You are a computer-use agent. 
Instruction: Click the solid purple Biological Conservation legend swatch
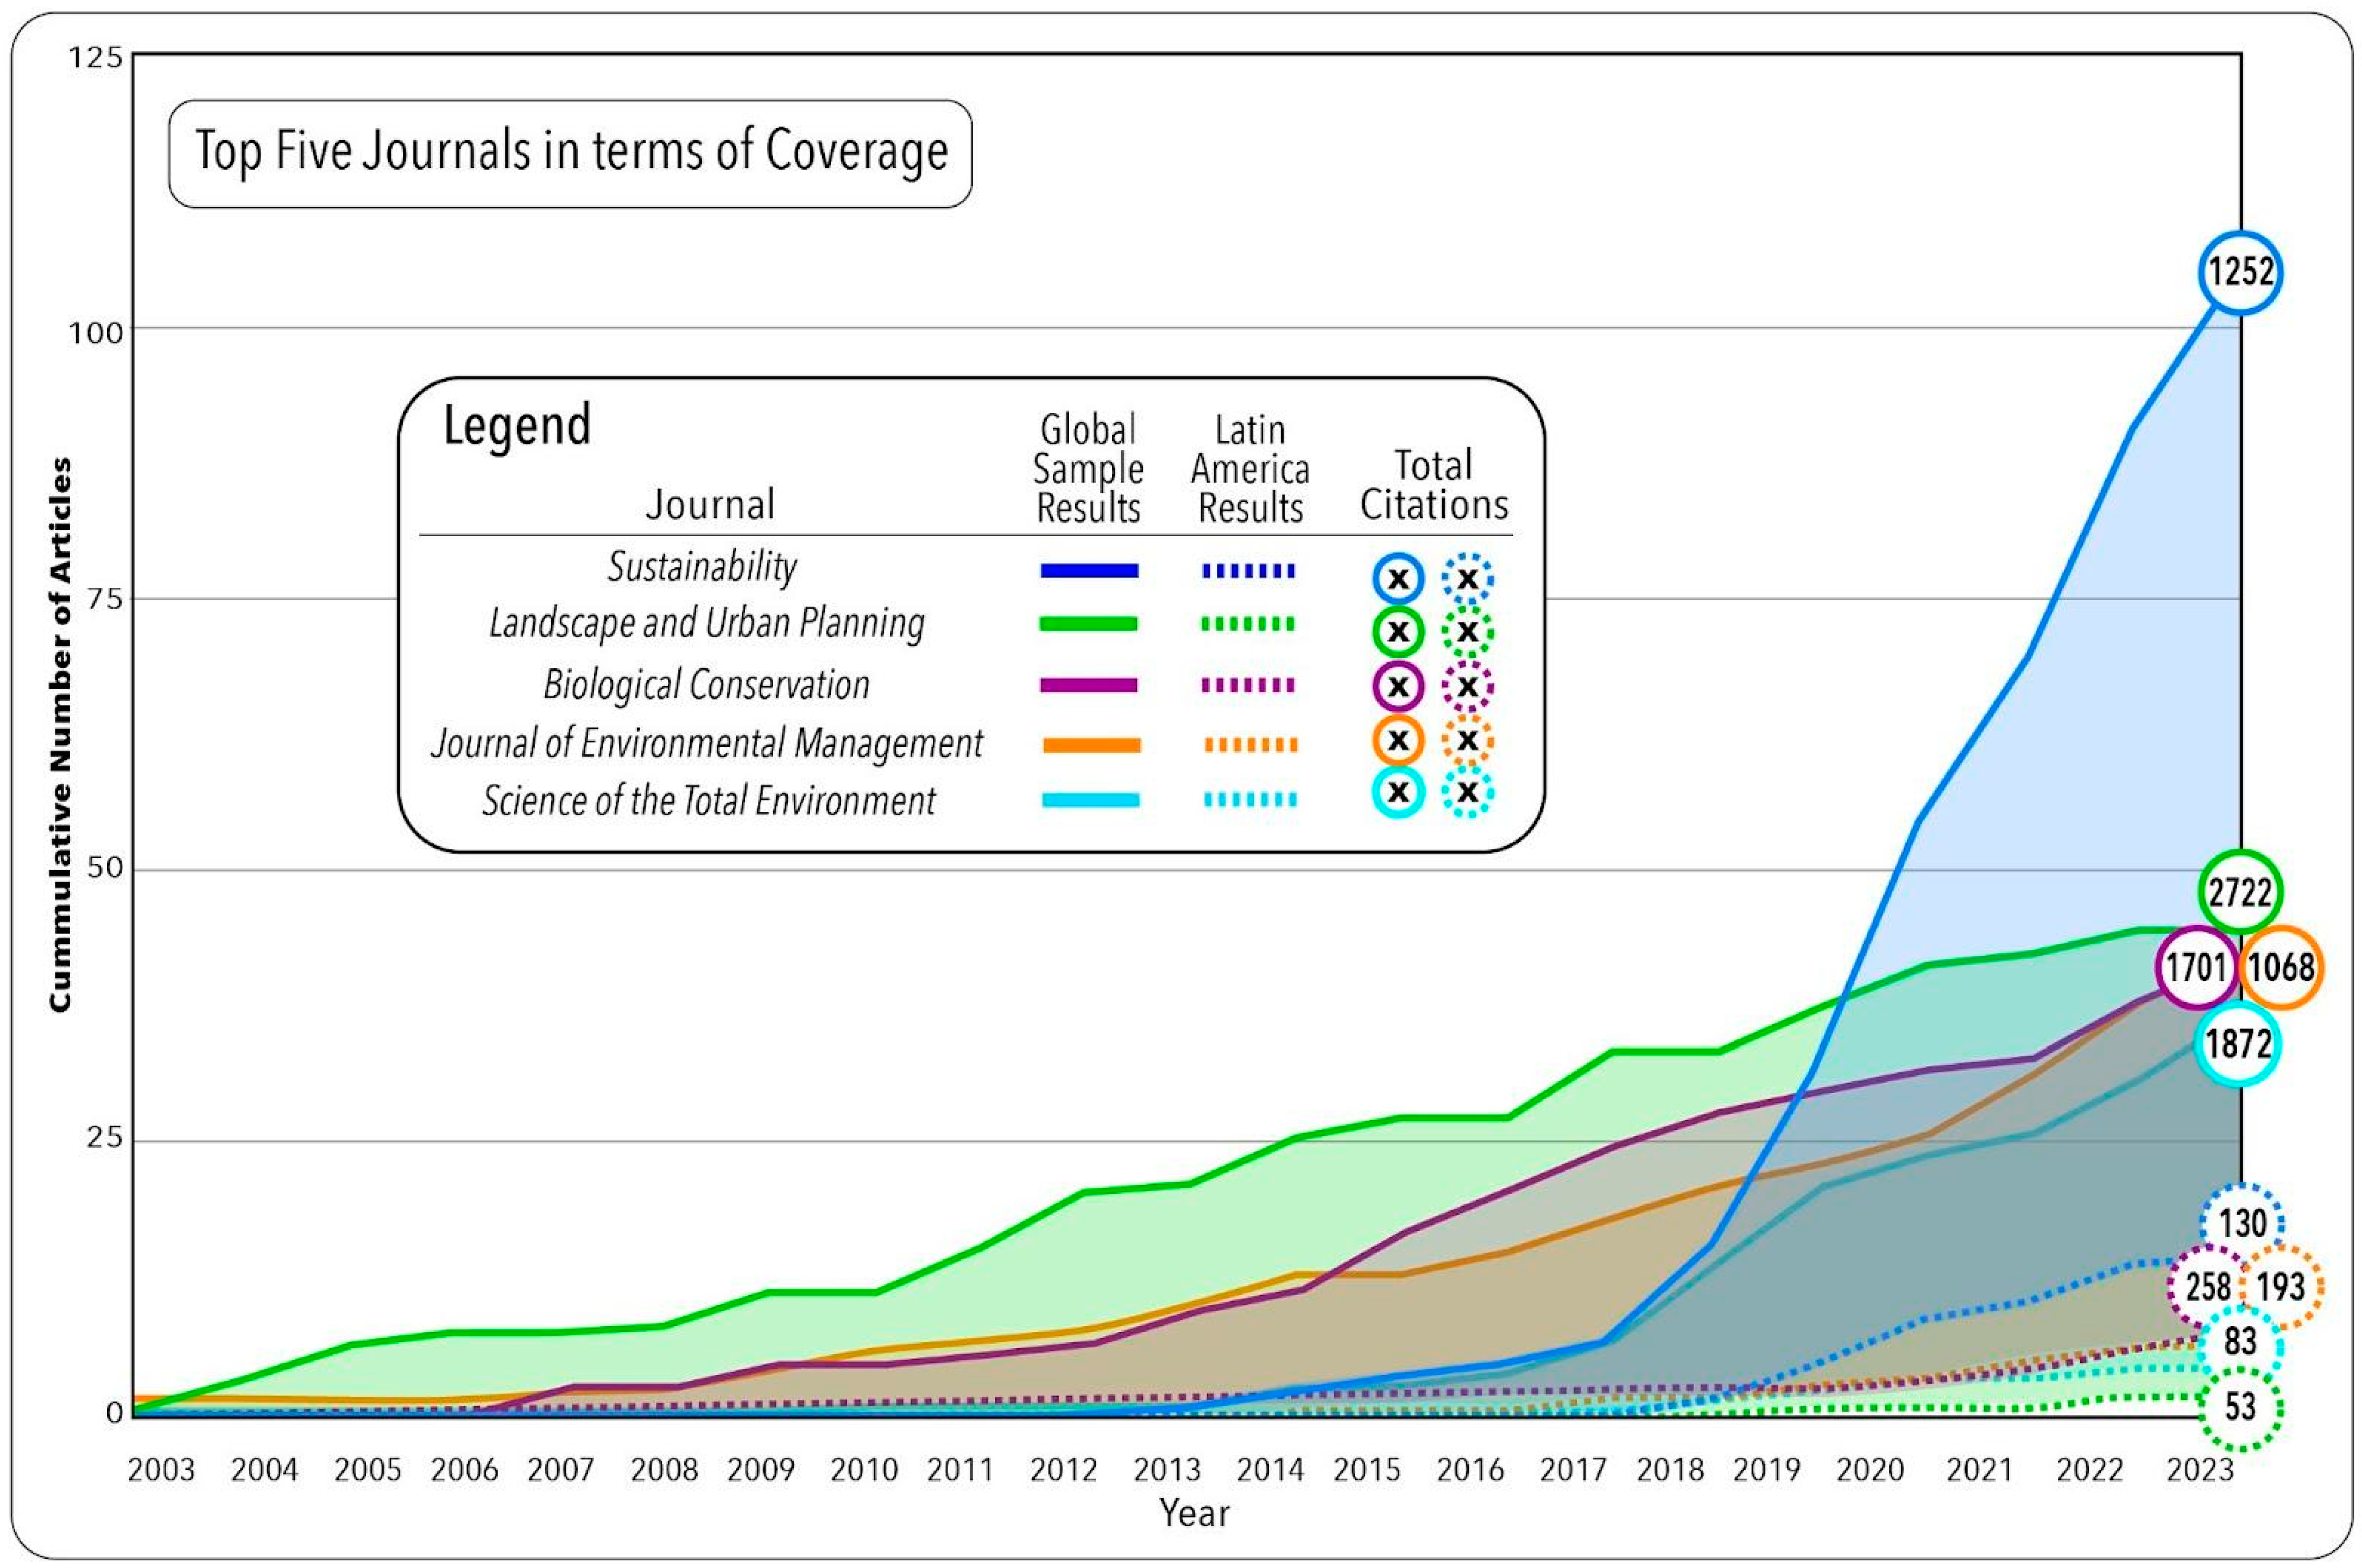pos(1089,686)
